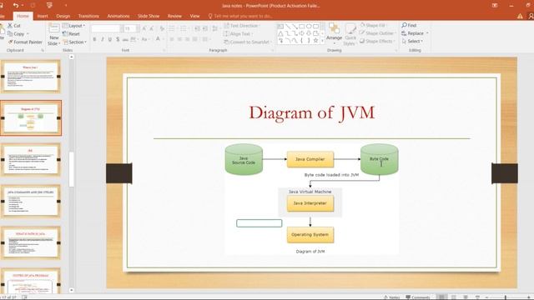
Task: Toggle Italic formatting
Action: 102,40
